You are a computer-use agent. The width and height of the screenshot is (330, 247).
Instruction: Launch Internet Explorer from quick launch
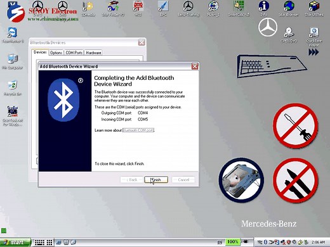[x=58, y=242]
